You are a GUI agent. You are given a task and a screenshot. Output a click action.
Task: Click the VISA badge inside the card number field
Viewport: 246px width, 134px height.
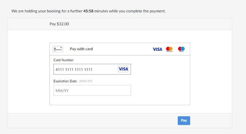123,69
